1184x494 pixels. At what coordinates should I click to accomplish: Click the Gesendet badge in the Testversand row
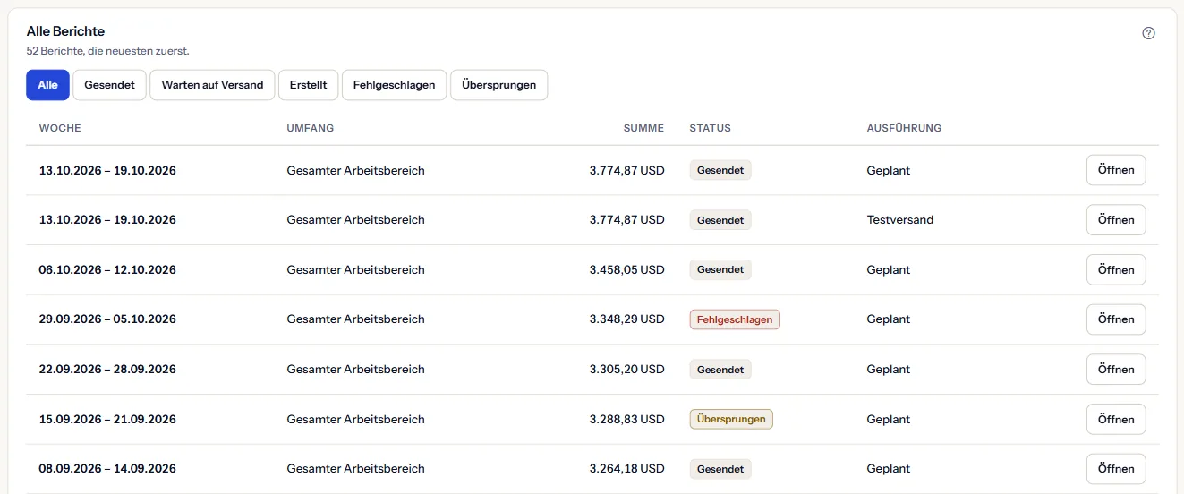[x=720, y=220]
